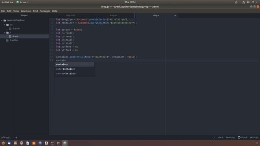Click the drag.html file icon in tree
Viewport: 260px width, 146px height.
point(7,40)
